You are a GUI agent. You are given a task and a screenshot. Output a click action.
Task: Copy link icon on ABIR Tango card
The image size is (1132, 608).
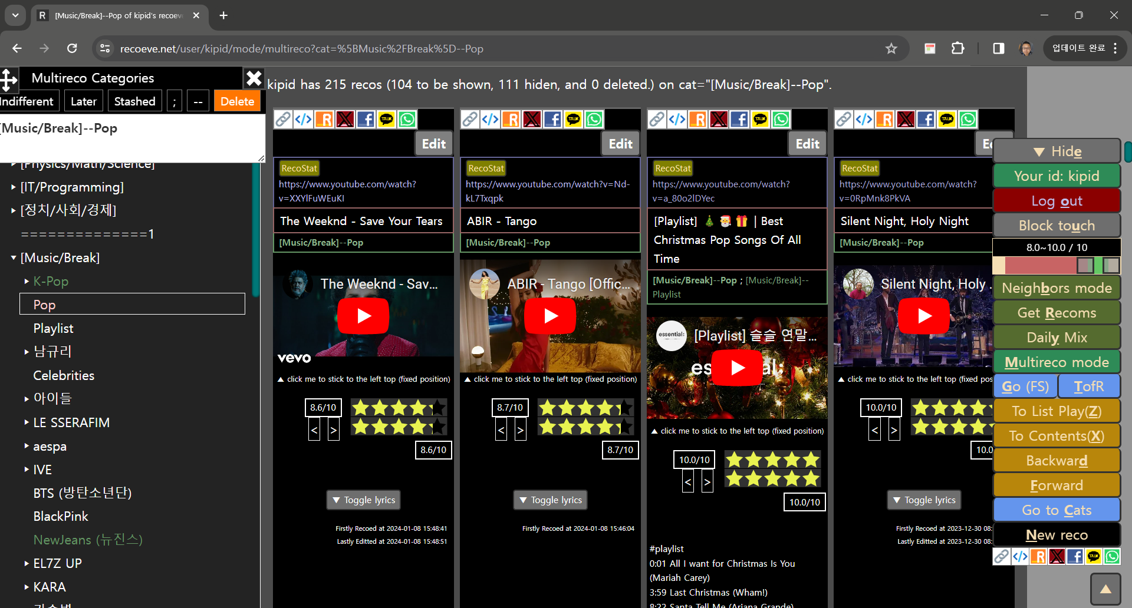[x=470, y=120]
